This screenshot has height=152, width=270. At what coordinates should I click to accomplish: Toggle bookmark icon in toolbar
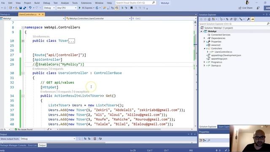tap(131, 8)
